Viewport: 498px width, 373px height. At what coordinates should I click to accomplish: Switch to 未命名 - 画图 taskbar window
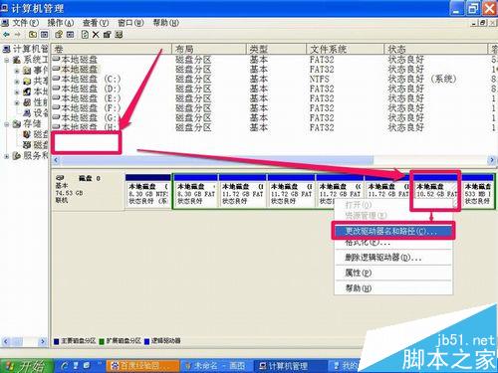[217, 366]
